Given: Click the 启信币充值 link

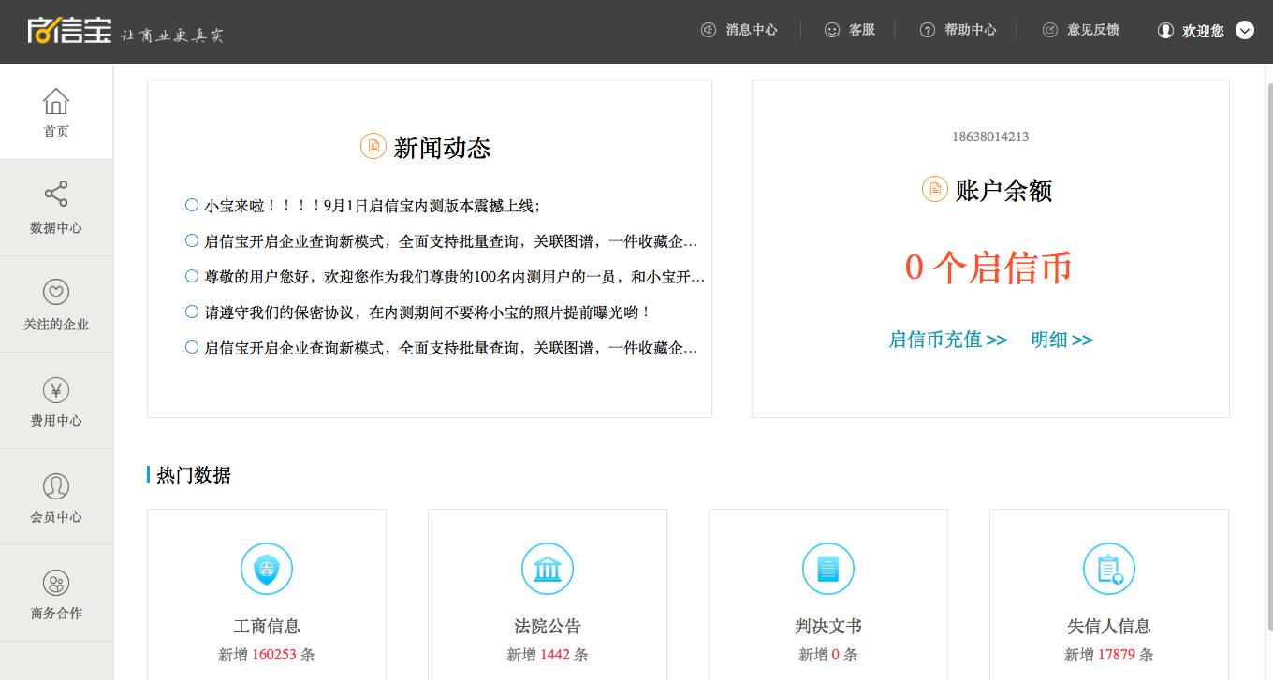Looking at the screenshot, I should [x=947, y=340].
